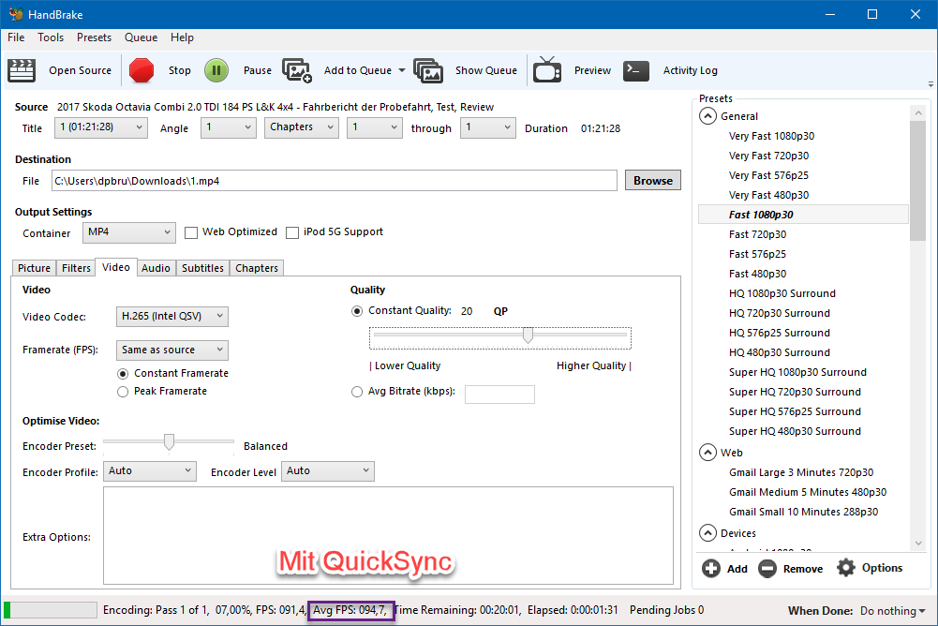The width and height of the screenshot is (938, 626).
Task: Open the Framerate (FPS) dropdown
Action: [x=172, y=350]
